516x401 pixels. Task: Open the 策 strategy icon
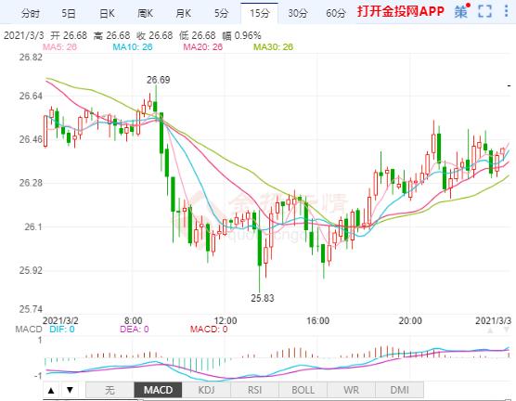coord(462,11)
